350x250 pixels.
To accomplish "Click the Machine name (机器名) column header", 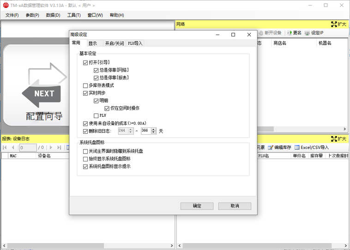I will [332, 43].
